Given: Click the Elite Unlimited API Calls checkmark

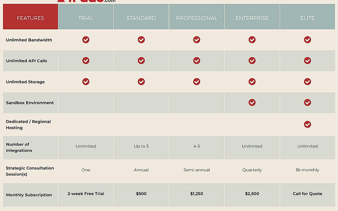Looking at the screenshot, I should pyautogui.click(x=307, y=61).
